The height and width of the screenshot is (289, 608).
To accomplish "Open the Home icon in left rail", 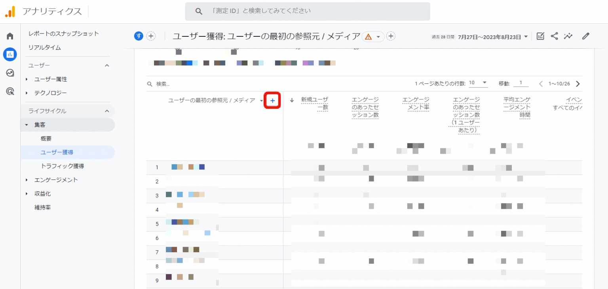I will click(10, 36).
